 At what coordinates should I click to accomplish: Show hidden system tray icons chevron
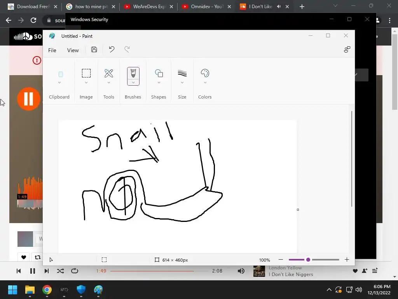click(x=329, y=290)
